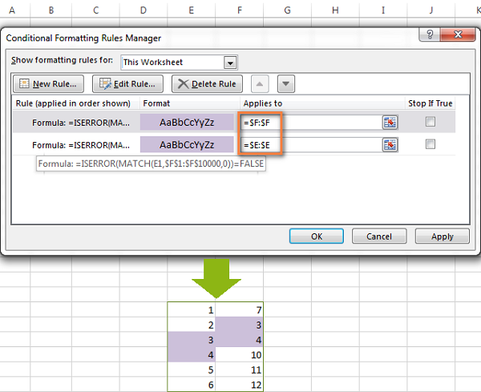Click the Apply button
This screenshot has width=481, height=392.
click(442, 236)
